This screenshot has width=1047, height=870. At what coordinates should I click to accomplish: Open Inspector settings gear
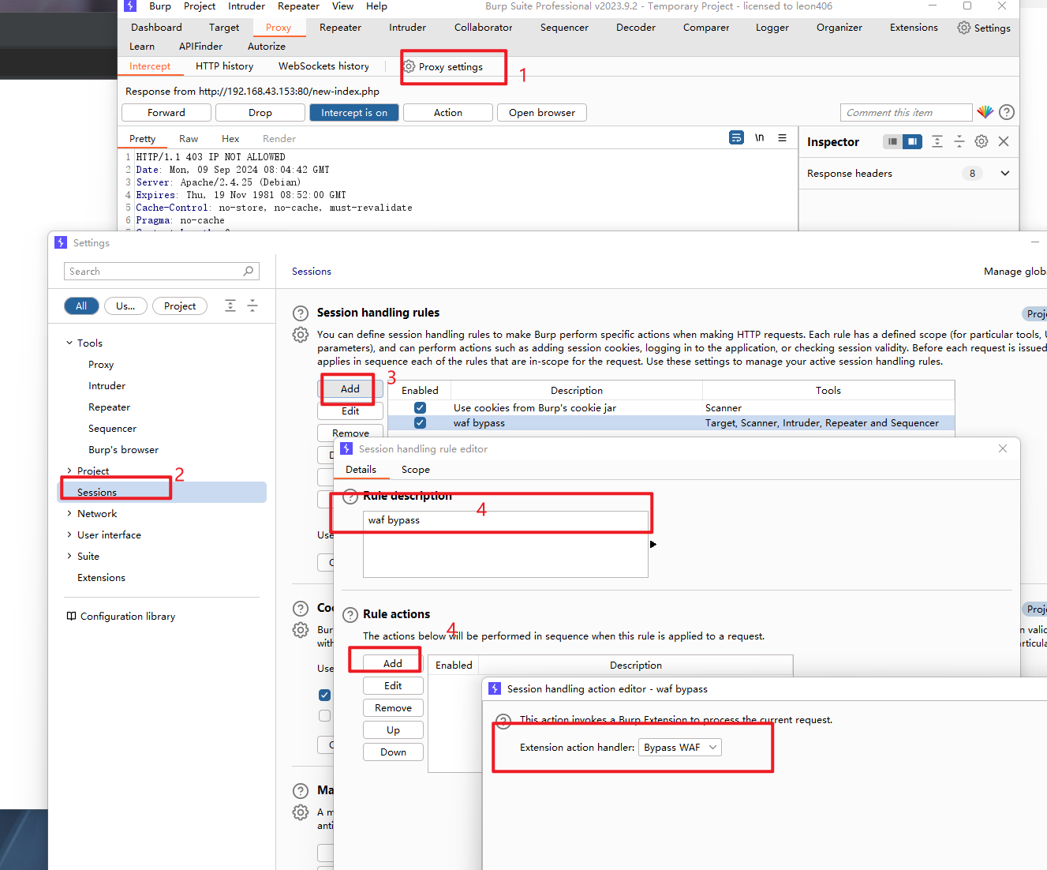[982, 141]
